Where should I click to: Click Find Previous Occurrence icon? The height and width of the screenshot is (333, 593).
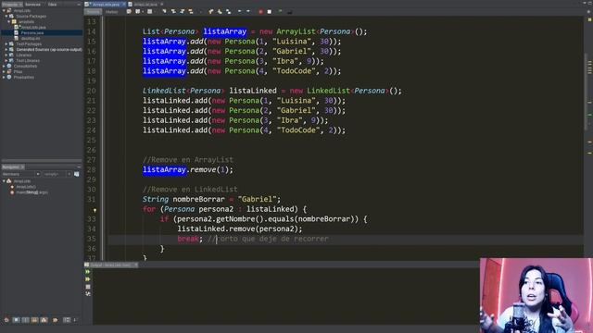point(173,12)
